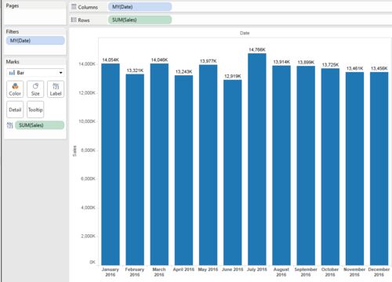Click the SUM(Sales) pill in Marks card
Image resolution: width=392 pixels, height=282 pixels.
coord(39,125)
